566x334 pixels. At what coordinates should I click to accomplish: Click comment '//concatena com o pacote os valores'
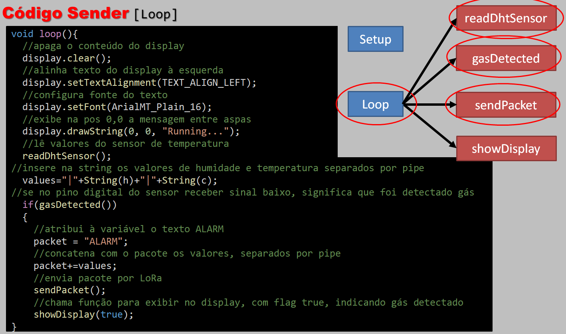pos(187,253)
